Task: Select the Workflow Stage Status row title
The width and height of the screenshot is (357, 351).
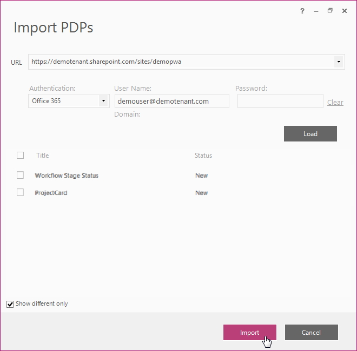Action: coord(67,175)
